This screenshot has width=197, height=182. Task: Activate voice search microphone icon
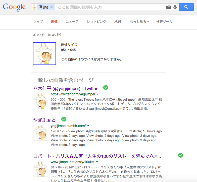coord(175,7)
